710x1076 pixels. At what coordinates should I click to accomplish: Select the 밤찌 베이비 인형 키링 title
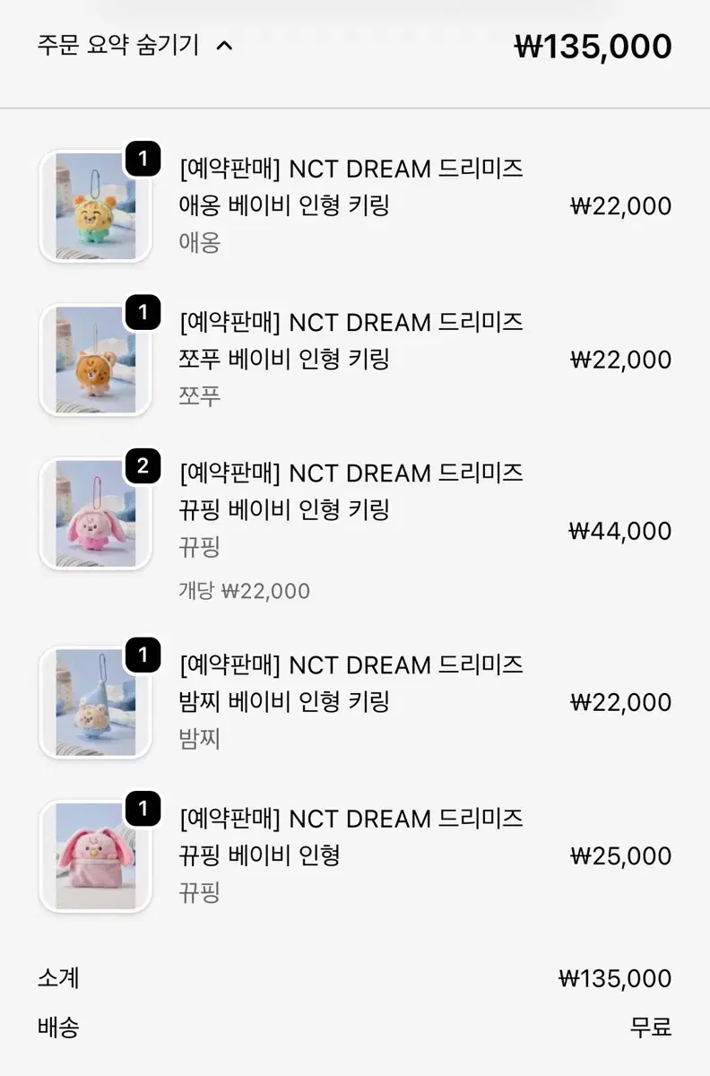coord(351,683)
